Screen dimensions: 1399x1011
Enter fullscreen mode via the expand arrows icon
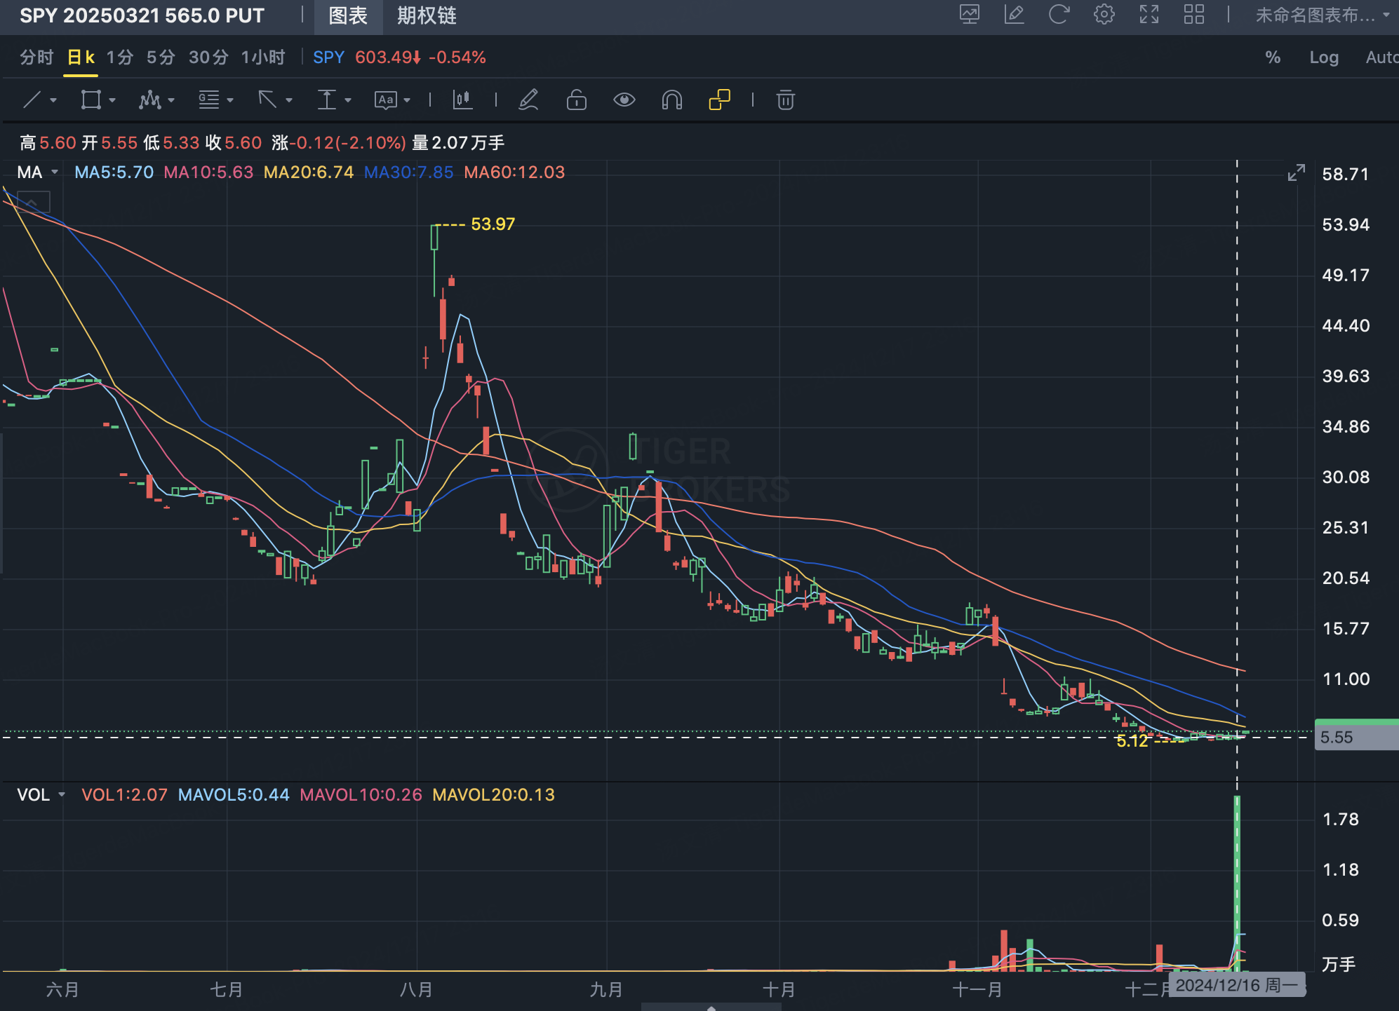[x=1149, y=15]
